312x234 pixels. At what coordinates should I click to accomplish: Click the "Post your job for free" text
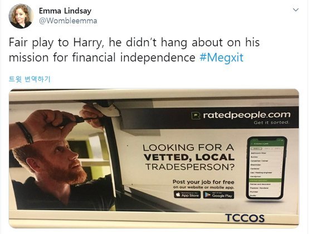203,182
